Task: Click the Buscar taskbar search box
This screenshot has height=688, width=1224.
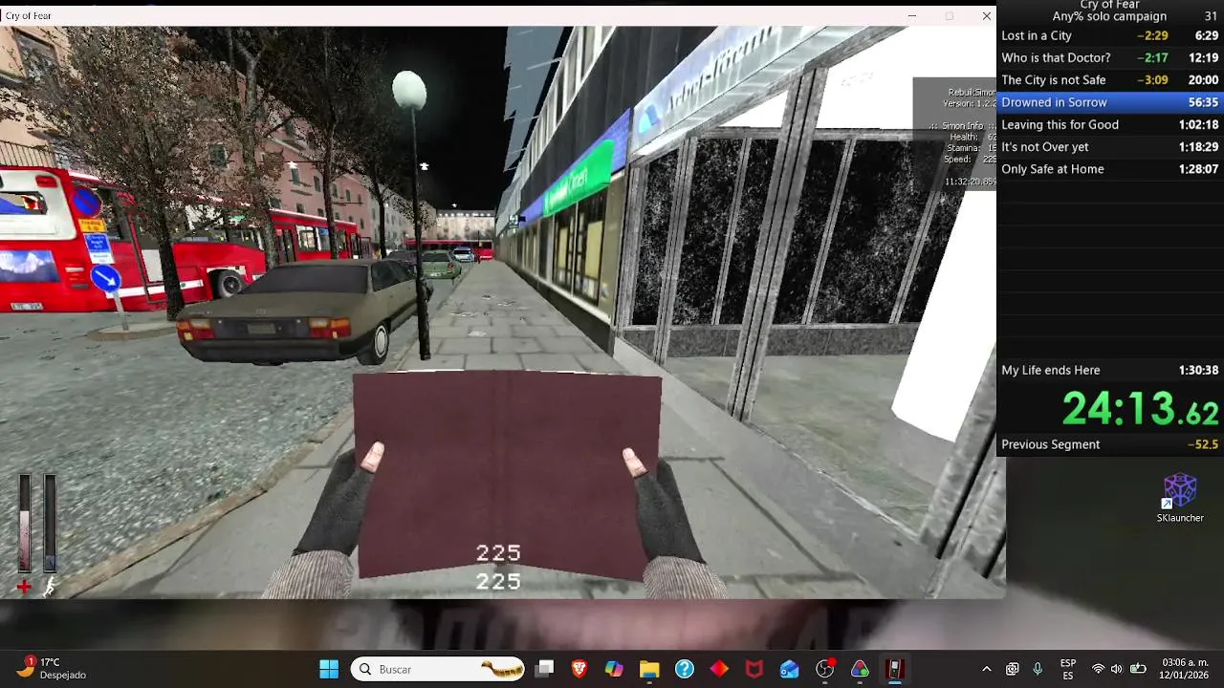Action: [438, 669]
